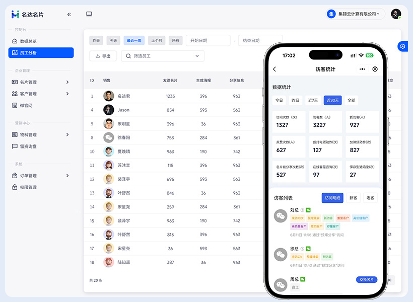Expand the 客户管理 sidebar menu
The image size is (413, 302).
point(41,94)
